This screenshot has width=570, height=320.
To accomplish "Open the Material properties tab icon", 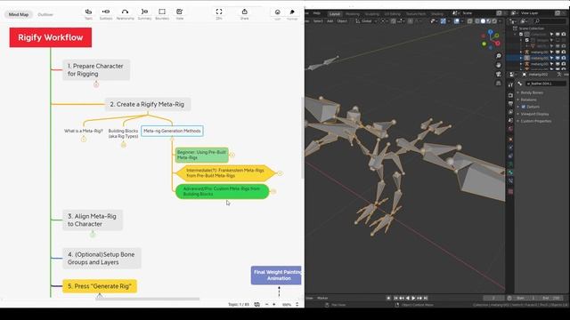I will [510, 191].
